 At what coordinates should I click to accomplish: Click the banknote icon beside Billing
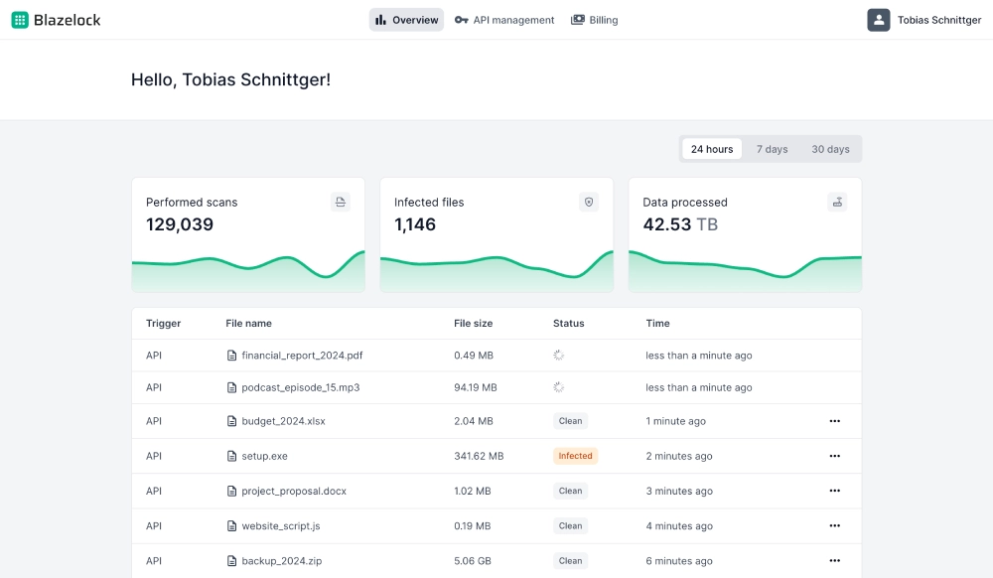point(577,19)
